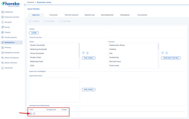Open Dashboard from the sidebar
189x119 pixels.
(x=9, y=12)
